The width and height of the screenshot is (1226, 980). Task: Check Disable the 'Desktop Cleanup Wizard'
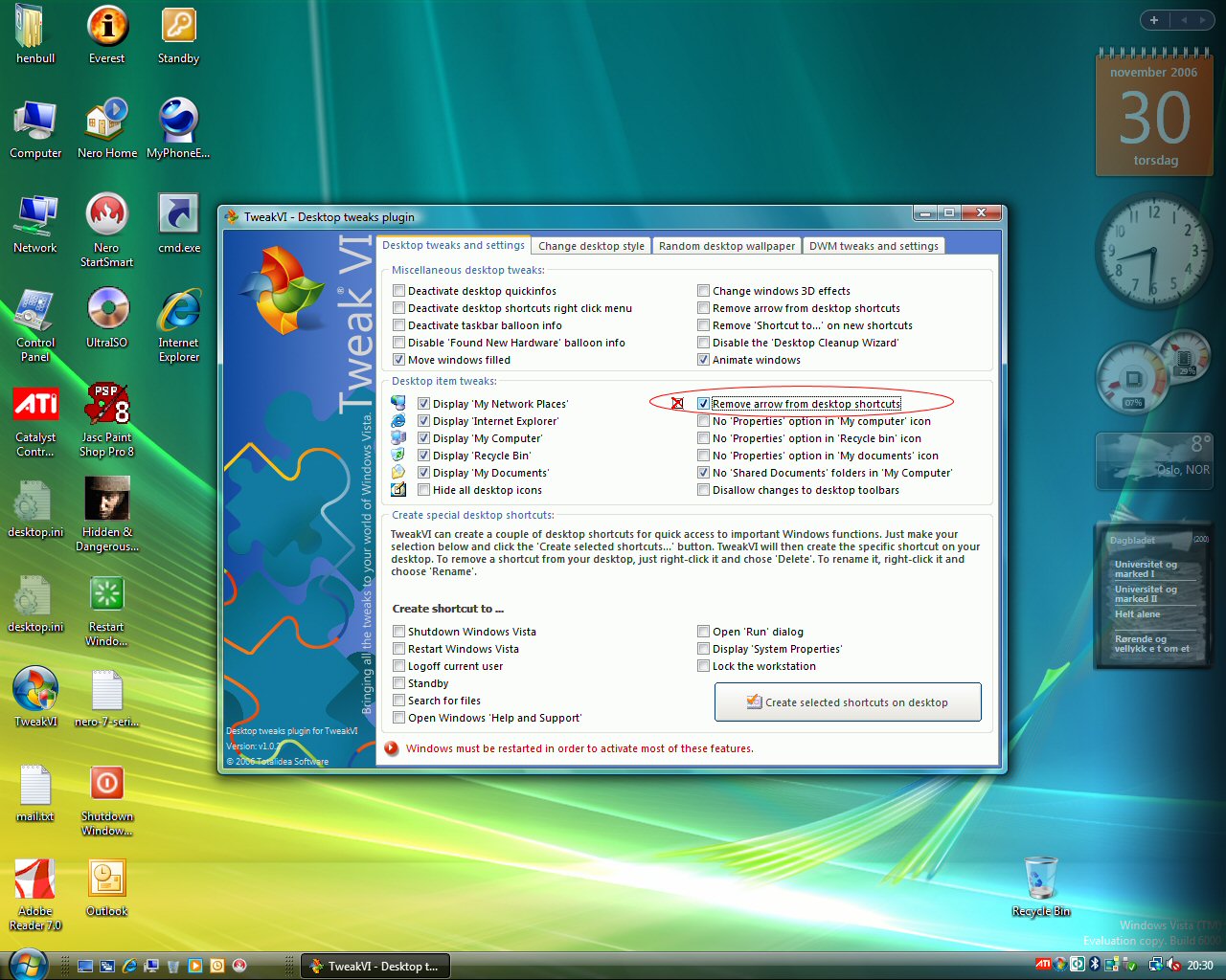click(x=704, y=343)
